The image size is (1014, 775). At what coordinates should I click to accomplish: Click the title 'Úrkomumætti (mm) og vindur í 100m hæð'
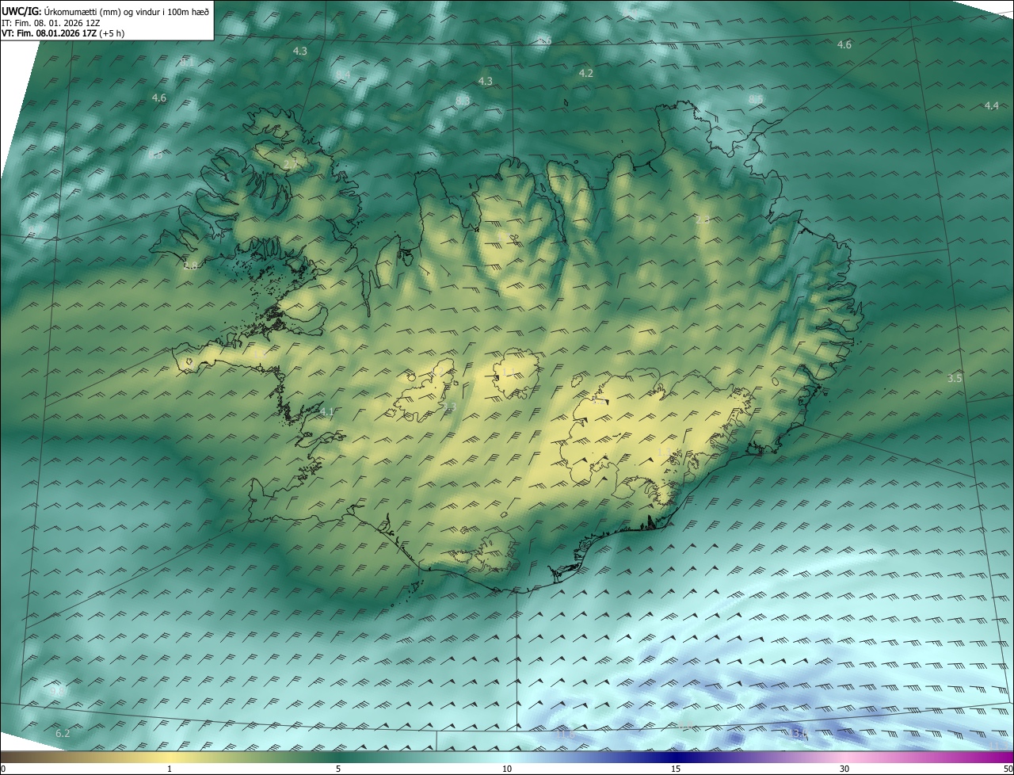pos(127,11)
